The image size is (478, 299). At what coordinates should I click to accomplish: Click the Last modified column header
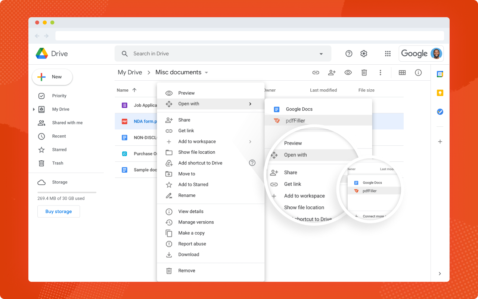click(323, 90)
